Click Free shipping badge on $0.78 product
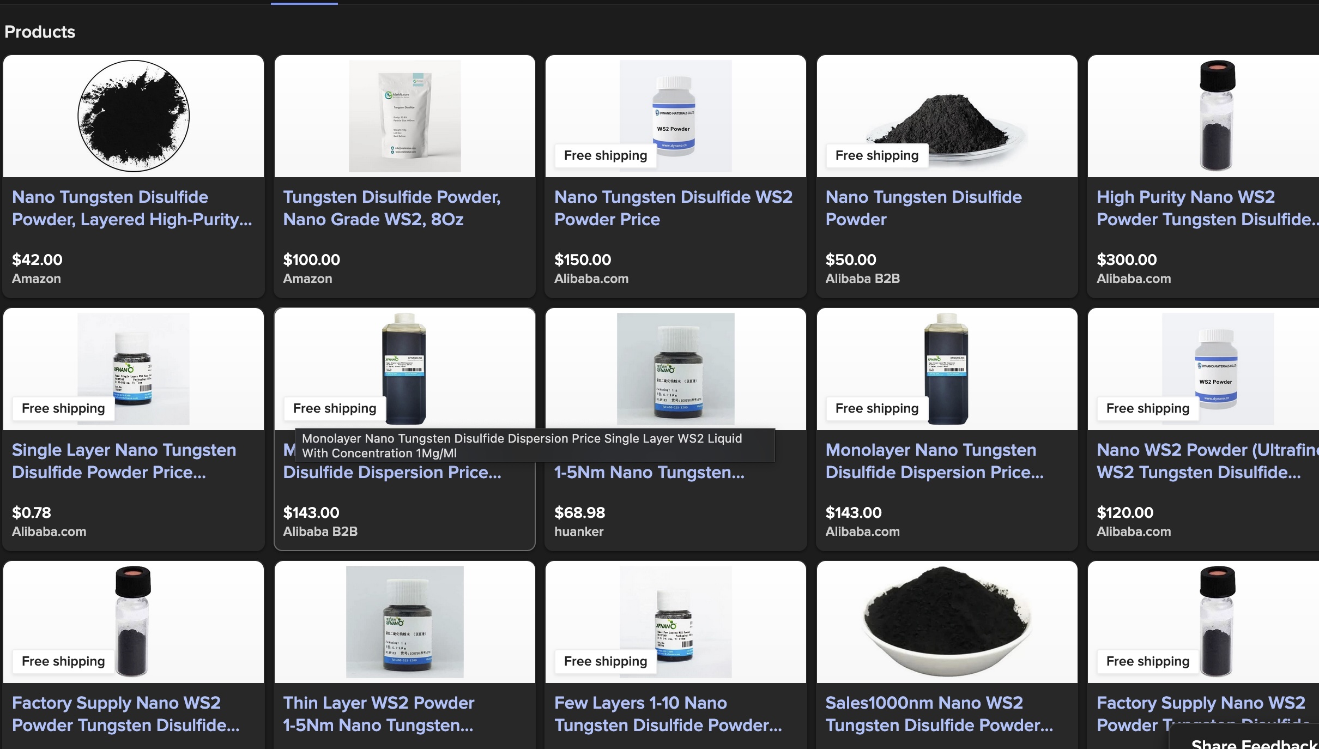This screenshot has width=1319, height=749. tap(63, 408)
